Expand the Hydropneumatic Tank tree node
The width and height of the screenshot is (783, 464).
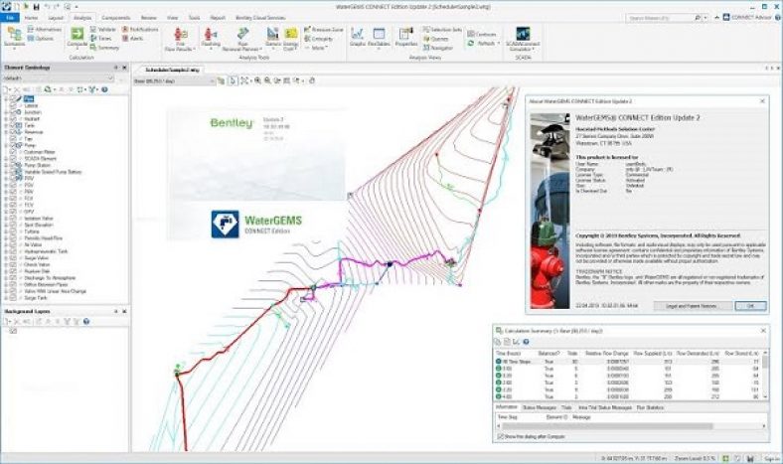(6, 251)
